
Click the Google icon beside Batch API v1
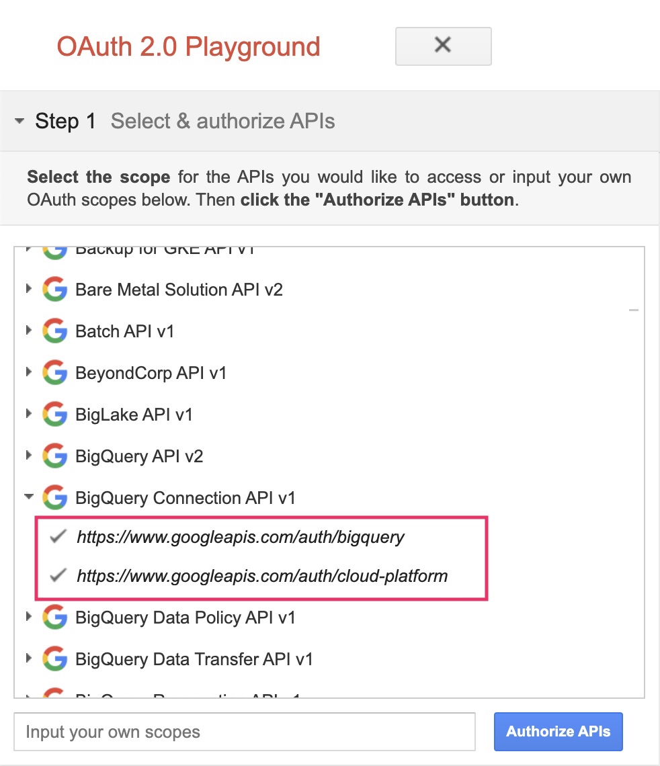[x=54, y=331]
